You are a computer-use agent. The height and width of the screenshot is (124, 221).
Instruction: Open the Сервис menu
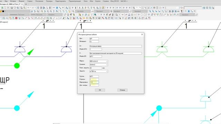coord(30,1)
